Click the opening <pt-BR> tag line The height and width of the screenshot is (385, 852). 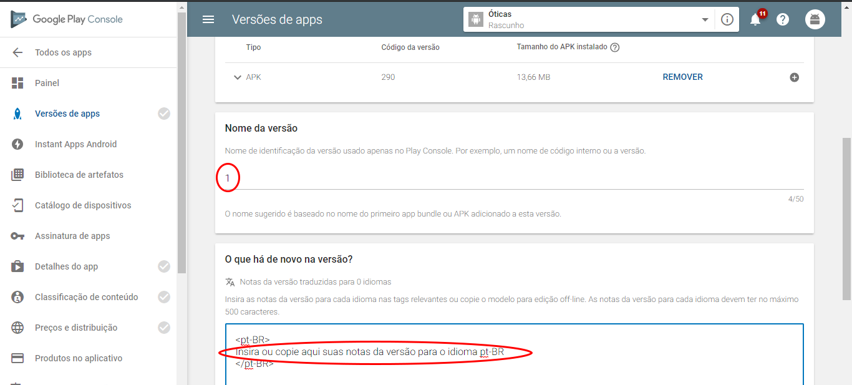(253, 340)
